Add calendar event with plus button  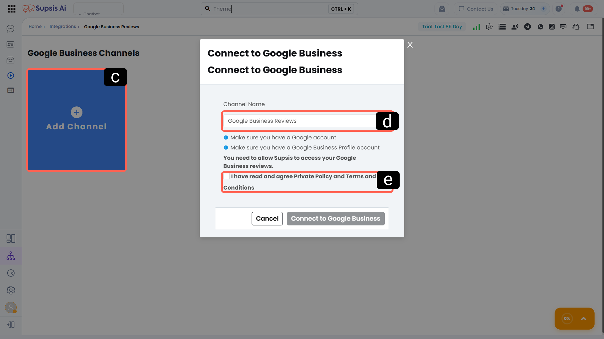click(543, 9)
